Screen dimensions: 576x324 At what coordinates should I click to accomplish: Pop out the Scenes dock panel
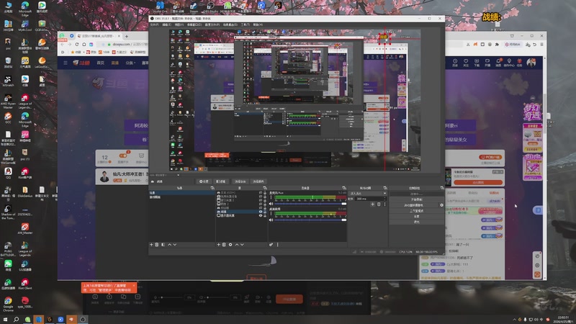tap(212, 188)
